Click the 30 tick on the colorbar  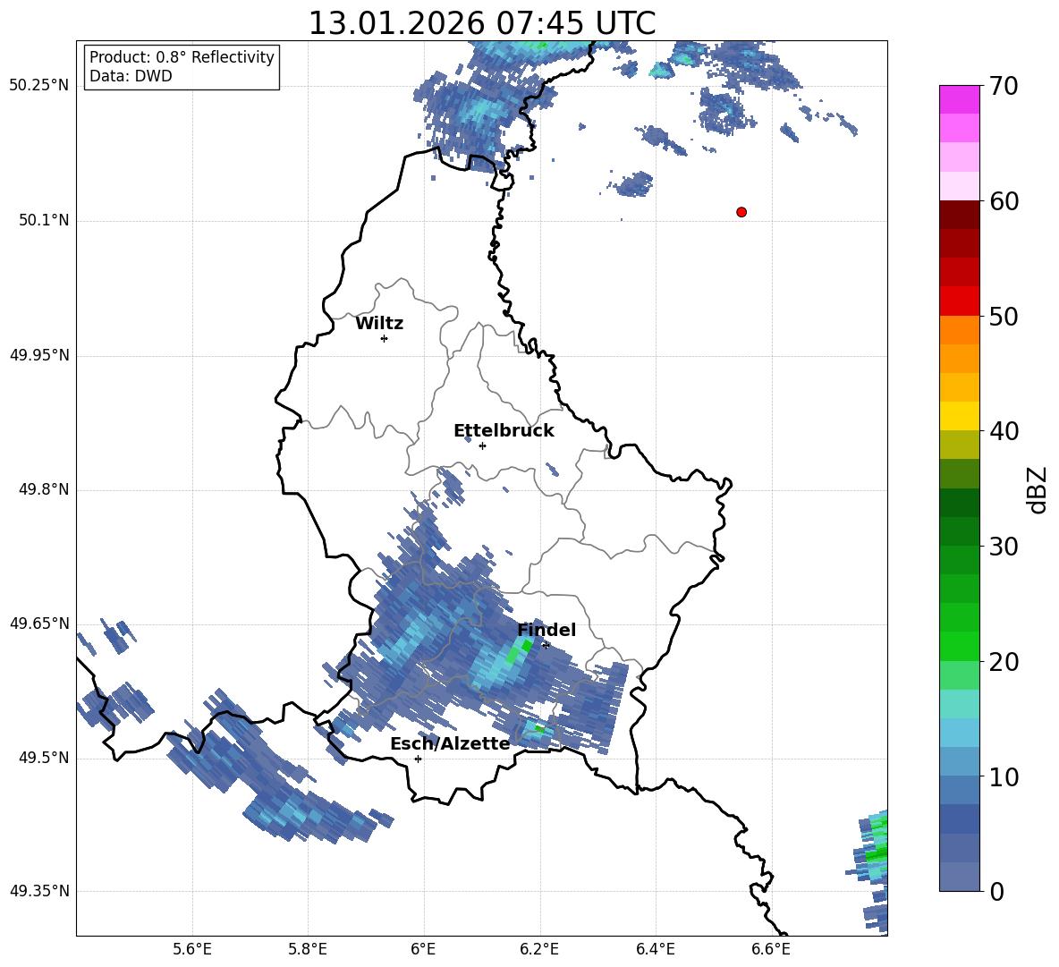pos(1004,547)
